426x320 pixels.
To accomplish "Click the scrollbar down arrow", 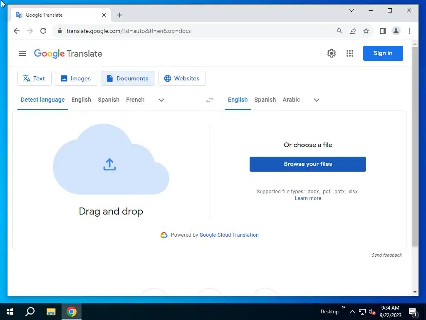I will point(415,292).
